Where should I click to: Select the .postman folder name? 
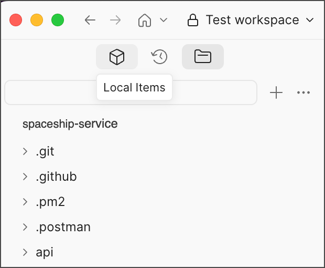click(63, 227)
